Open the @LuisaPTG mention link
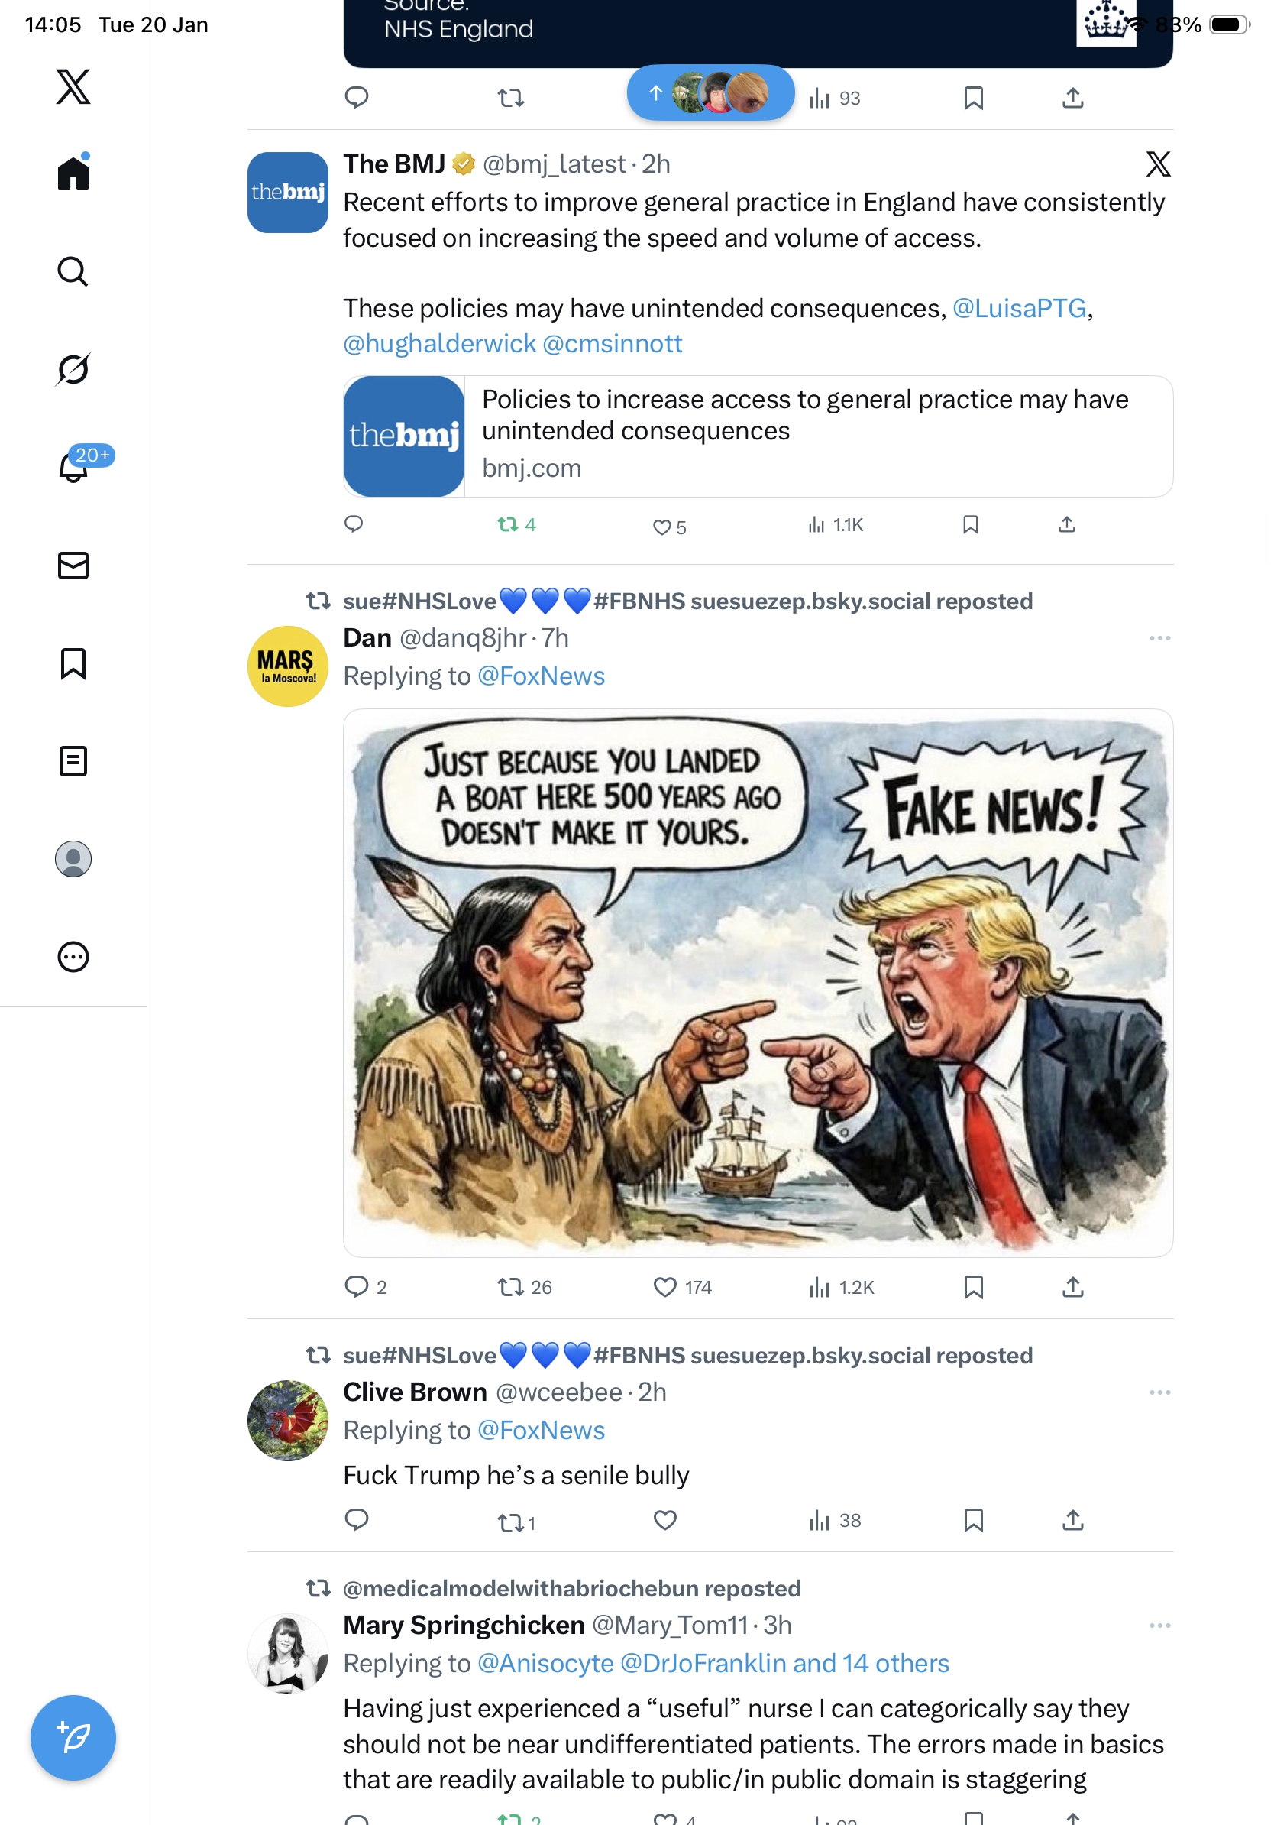 pyautogui.click(x=1018, y=309)
